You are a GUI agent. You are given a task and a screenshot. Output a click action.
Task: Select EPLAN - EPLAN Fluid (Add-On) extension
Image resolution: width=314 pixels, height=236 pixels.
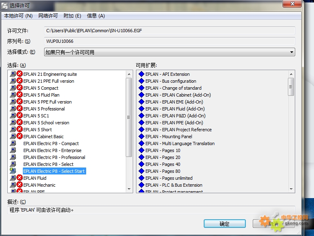(175, 109)
